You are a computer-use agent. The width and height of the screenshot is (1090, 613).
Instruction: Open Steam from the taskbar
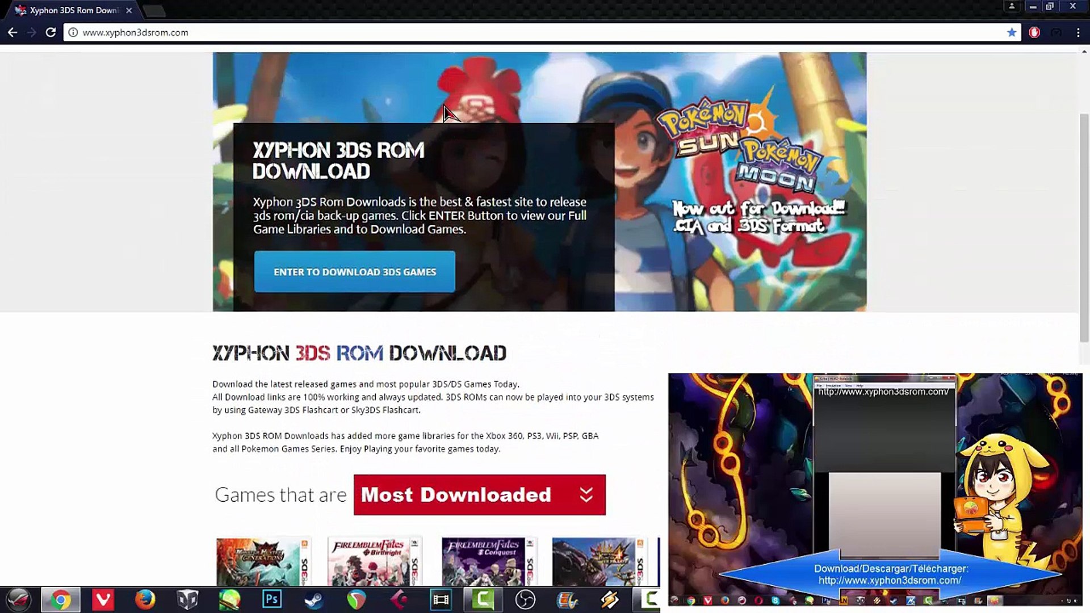[x=314, y=599]
